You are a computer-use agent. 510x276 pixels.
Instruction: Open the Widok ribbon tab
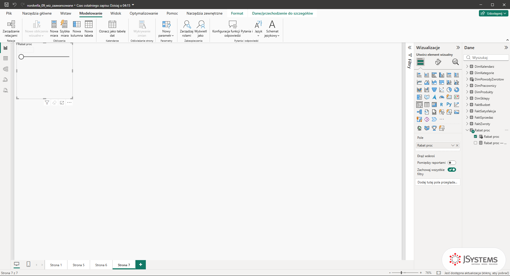[116, 13]
